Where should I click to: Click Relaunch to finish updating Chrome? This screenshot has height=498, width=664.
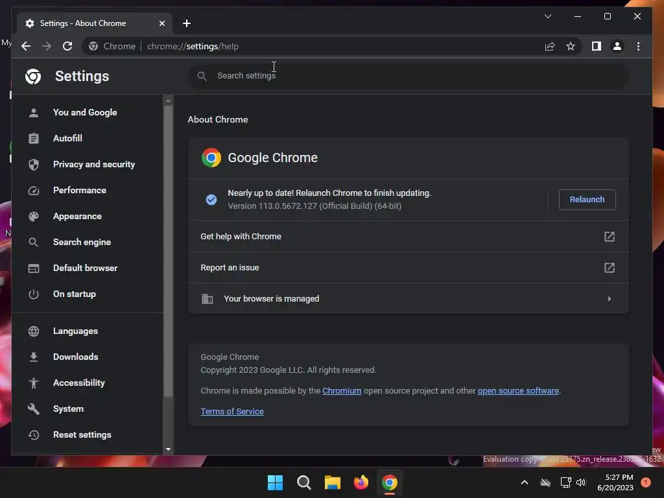click(587, 200)
